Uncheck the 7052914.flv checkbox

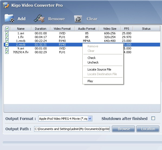tap(7, 52)
